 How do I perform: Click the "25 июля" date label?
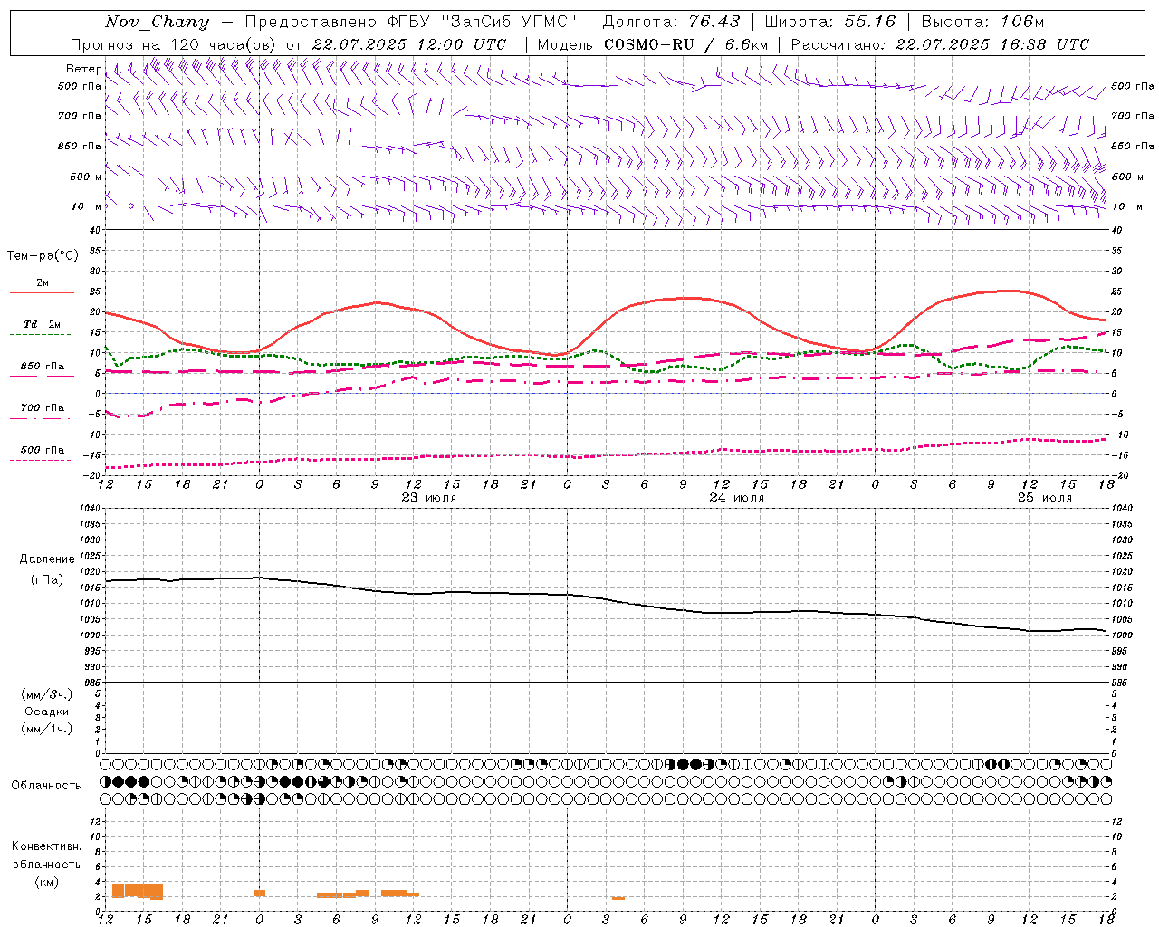tap(1044, 498)
